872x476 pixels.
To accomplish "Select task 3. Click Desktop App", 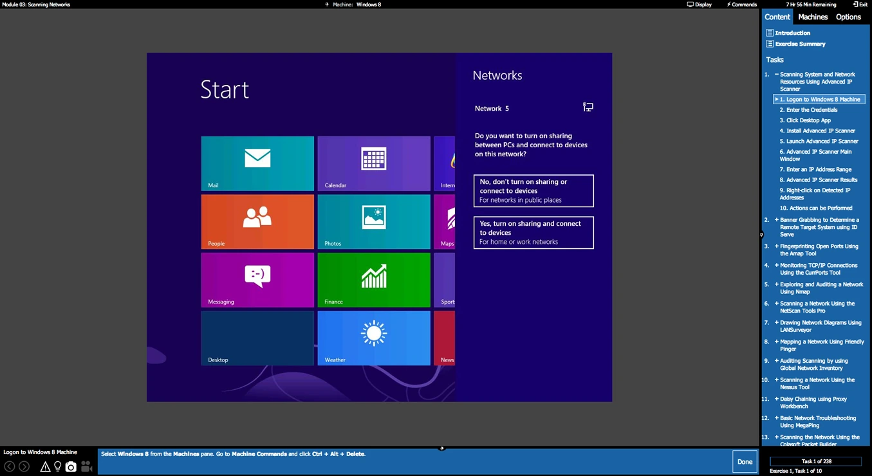I will 805,120.
